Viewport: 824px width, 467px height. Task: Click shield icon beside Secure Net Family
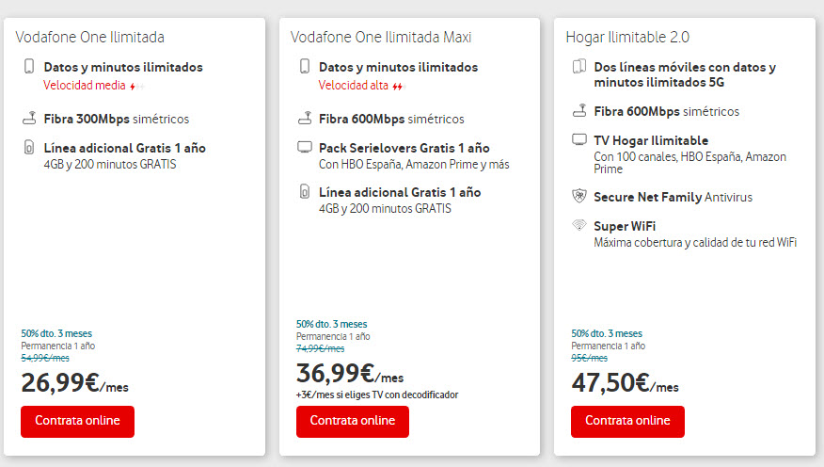click(579, 197)
